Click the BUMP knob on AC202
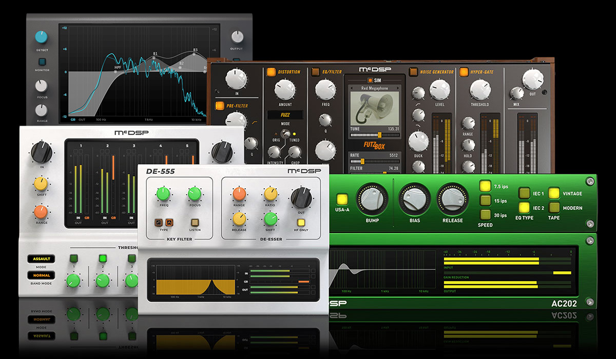 coord(372,199)
